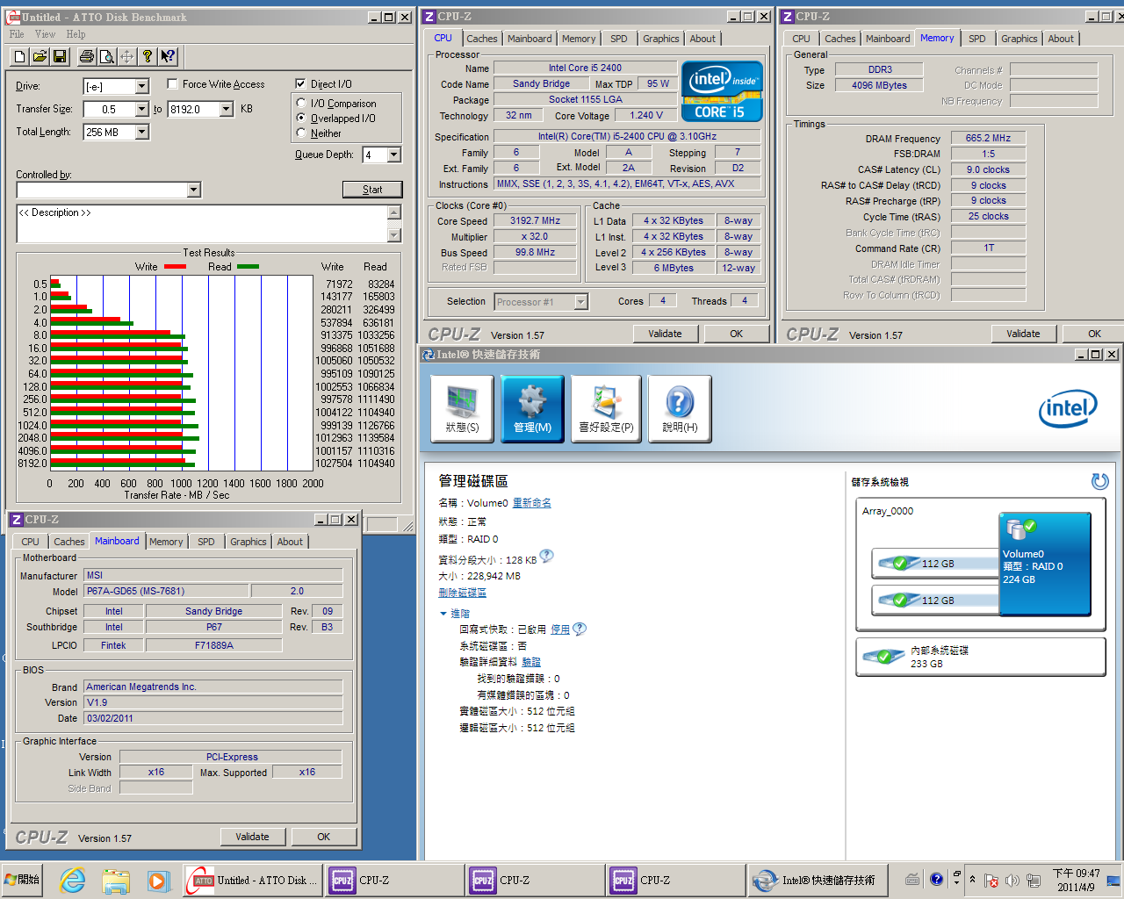Click the Verify (驗證) link
The image size is (1124, 899).
(531, 662)
